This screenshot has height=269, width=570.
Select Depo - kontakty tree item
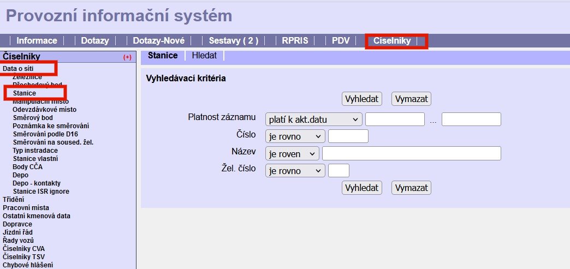pyautogui.click(x=37, y=183)
